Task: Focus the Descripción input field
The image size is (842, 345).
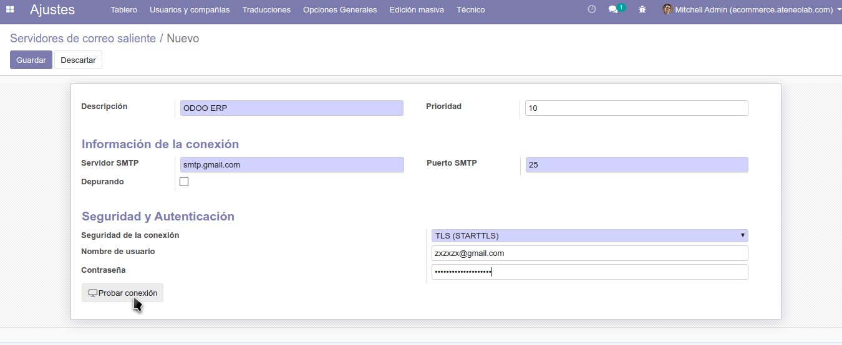Action: tap(291, 108)
